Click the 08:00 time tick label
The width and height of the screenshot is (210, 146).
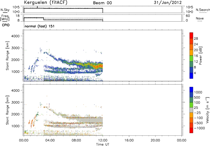pyautogui.click(x=76, y=140)
